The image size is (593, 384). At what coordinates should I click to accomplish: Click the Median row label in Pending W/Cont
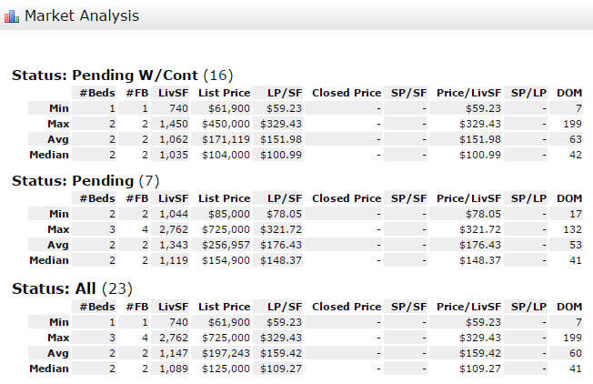pos(50,155)
